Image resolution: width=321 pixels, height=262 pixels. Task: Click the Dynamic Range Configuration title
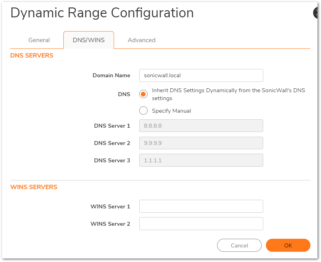[x=102, y=13]
